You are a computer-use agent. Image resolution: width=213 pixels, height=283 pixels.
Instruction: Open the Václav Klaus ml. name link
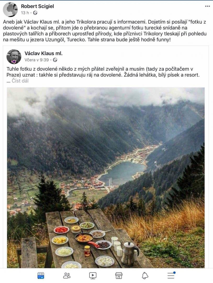(x=43, y=53)
